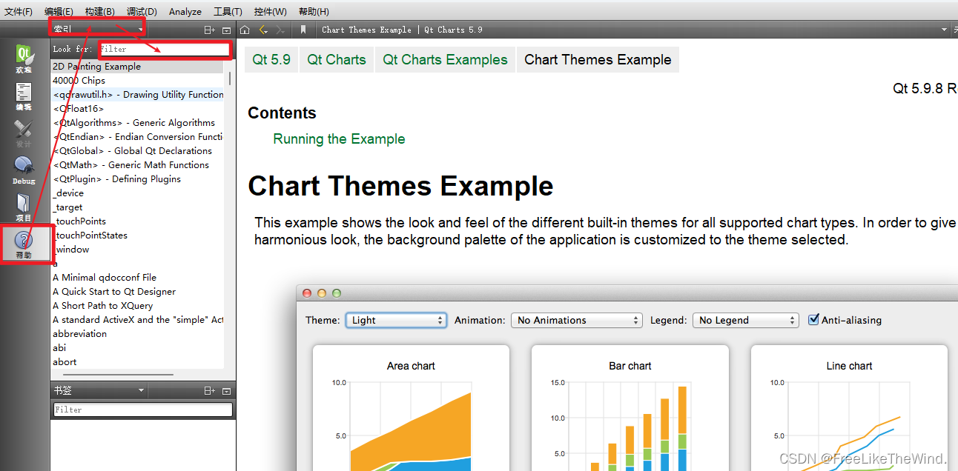Select 'abbreviation' index entry
This screenshot has height=471, width=958.
[137, 333]
